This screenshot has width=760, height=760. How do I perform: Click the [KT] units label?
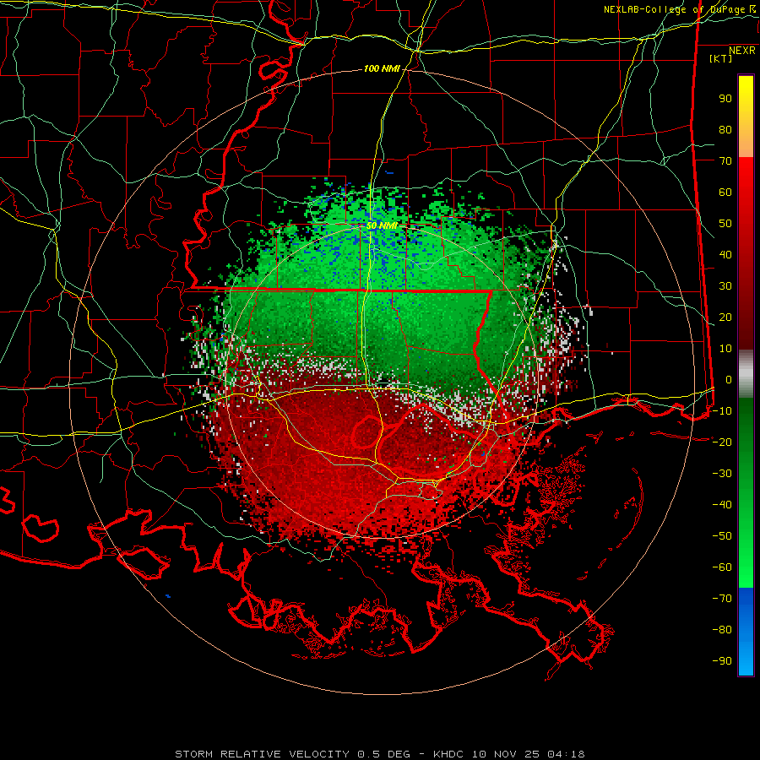tap(721, 58)
